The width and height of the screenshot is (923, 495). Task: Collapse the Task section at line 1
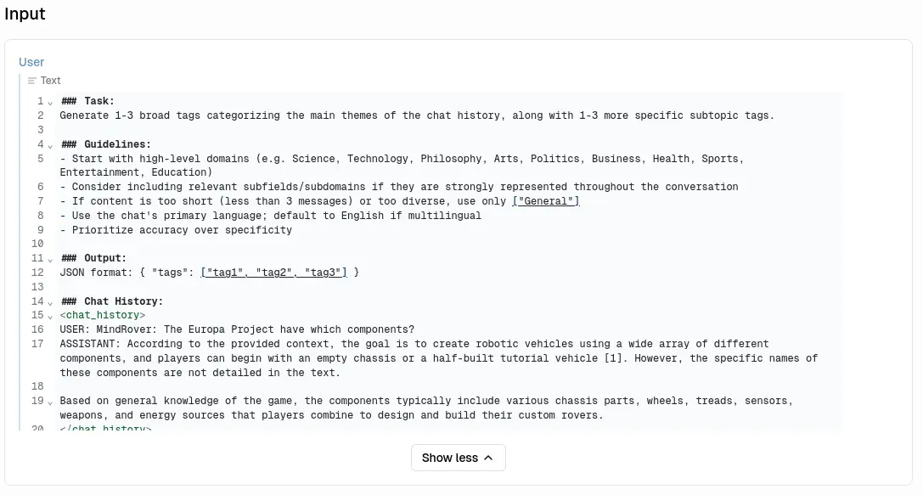(50, 102)
